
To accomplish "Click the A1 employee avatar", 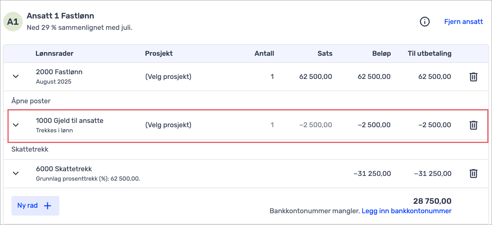I will [13, 22].
